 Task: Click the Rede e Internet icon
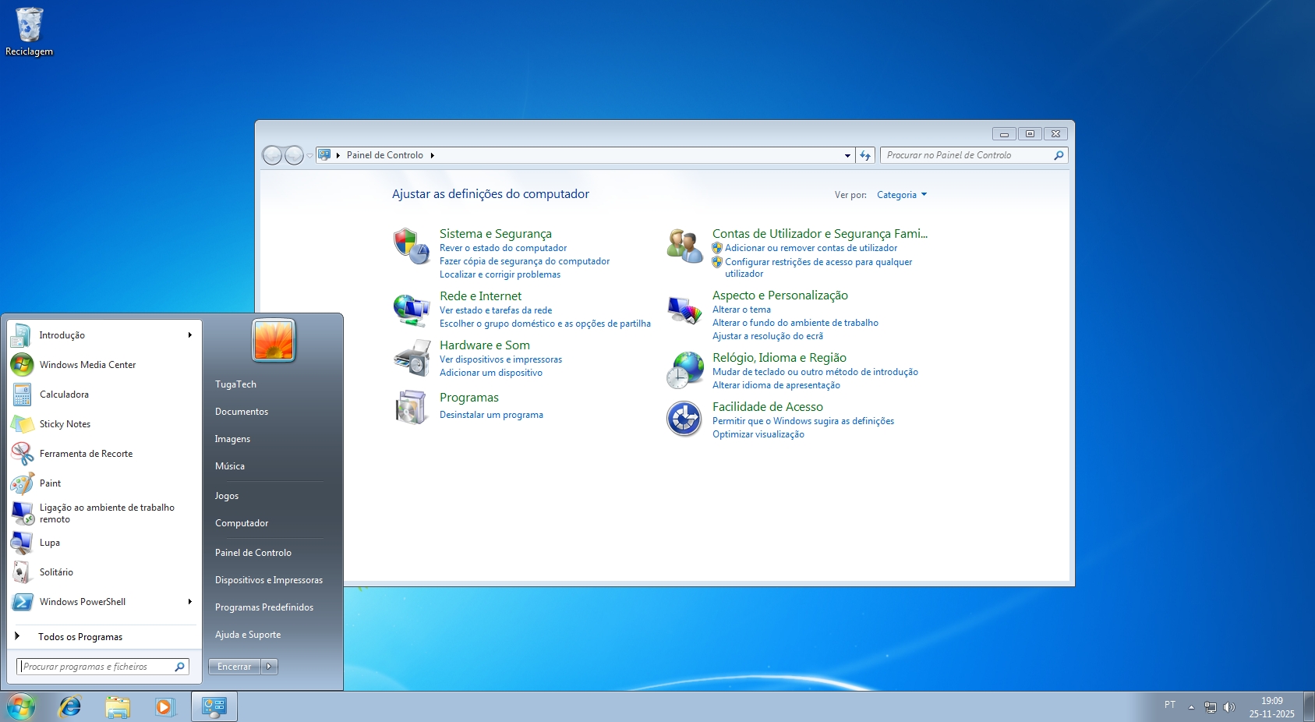(411, 309)
